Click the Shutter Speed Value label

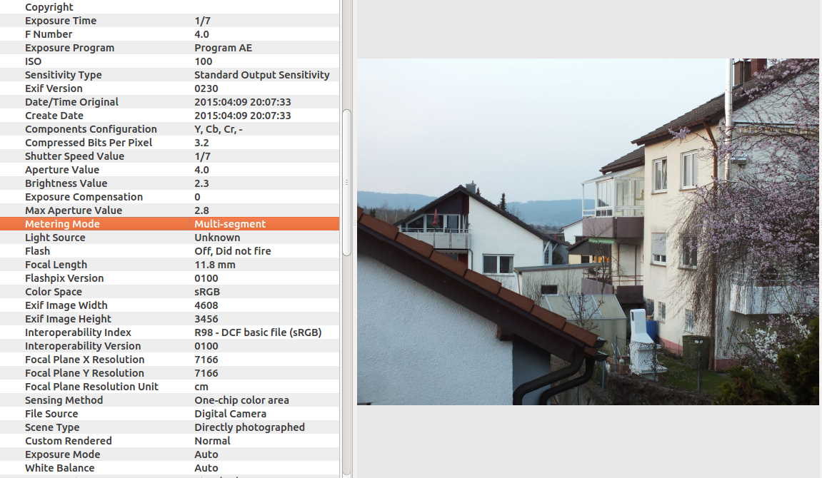pyautogui.click(x=74, y=156)
